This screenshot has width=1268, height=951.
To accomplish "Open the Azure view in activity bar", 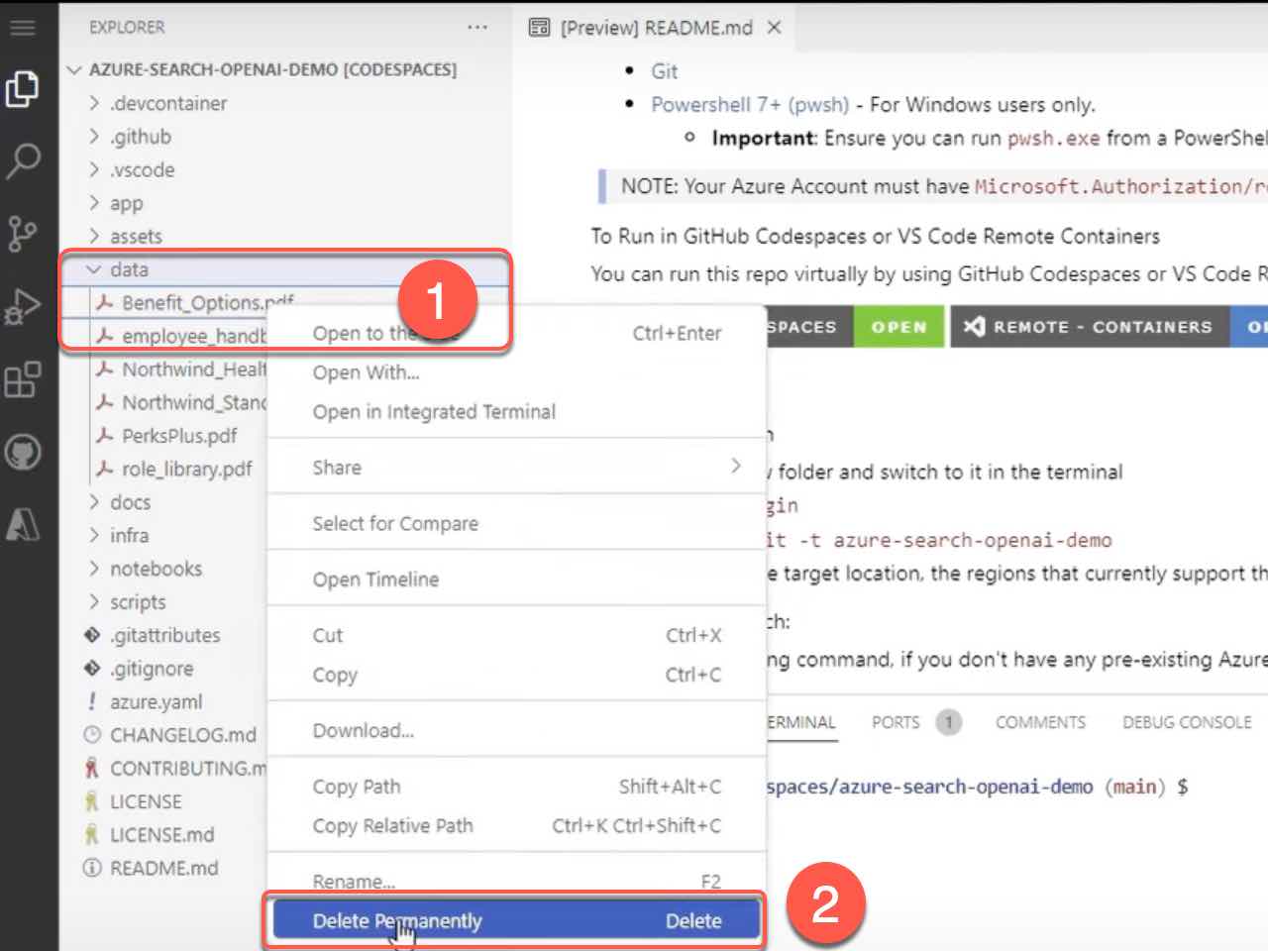I will (23, 524).
